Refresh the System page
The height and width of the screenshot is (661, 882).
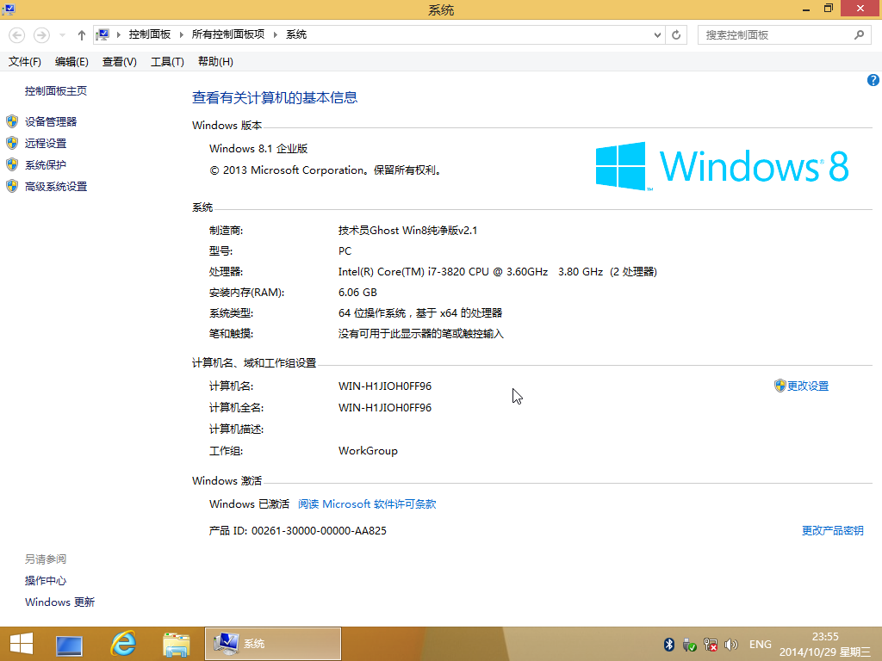(x=676, y=34)
